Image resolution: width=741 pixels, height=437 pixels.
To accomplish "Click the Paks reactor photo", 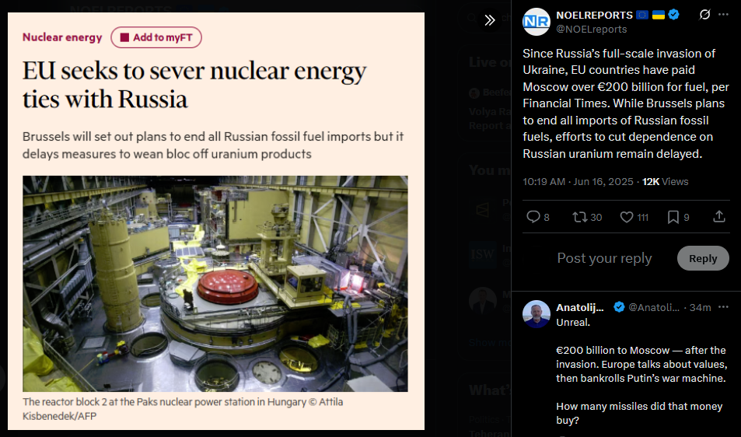I will tap(215, 284).
